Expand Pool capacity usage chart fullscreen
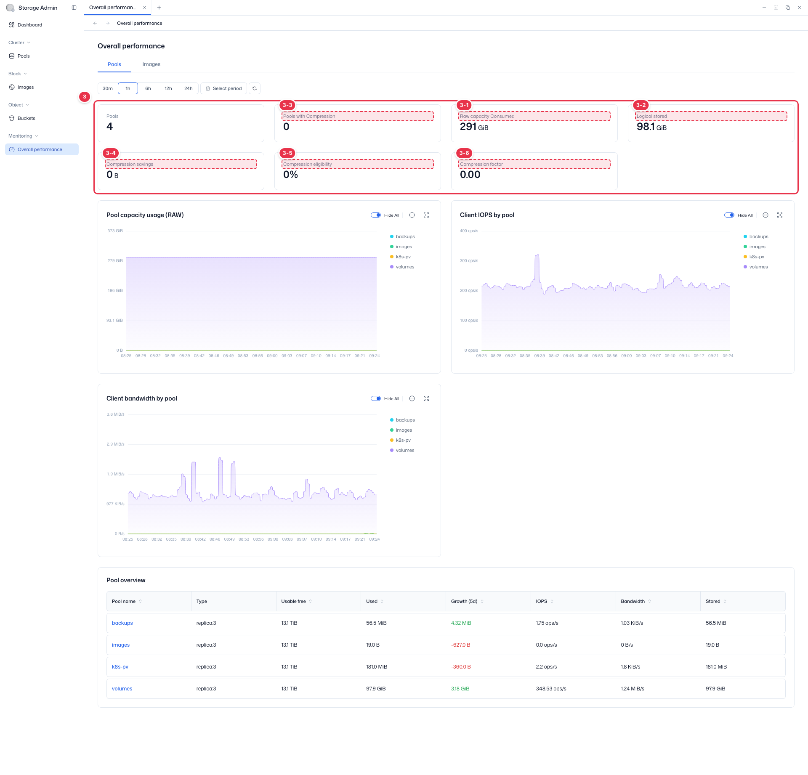Screen dimensions: 808x775 click(426, 215)
